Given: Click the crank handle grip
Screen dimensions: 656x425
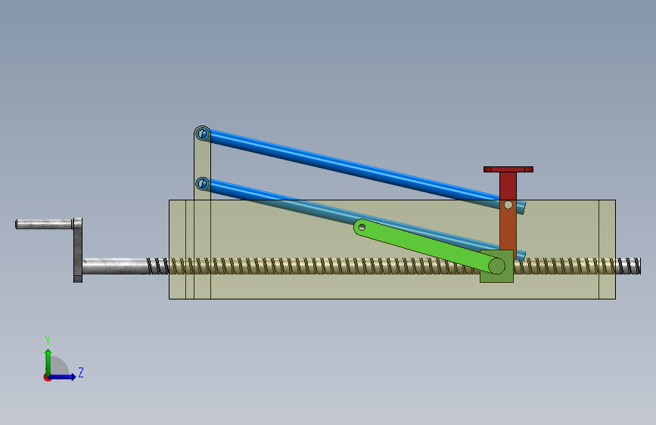Looking at the screenshot, I should (x=44, y=224).
